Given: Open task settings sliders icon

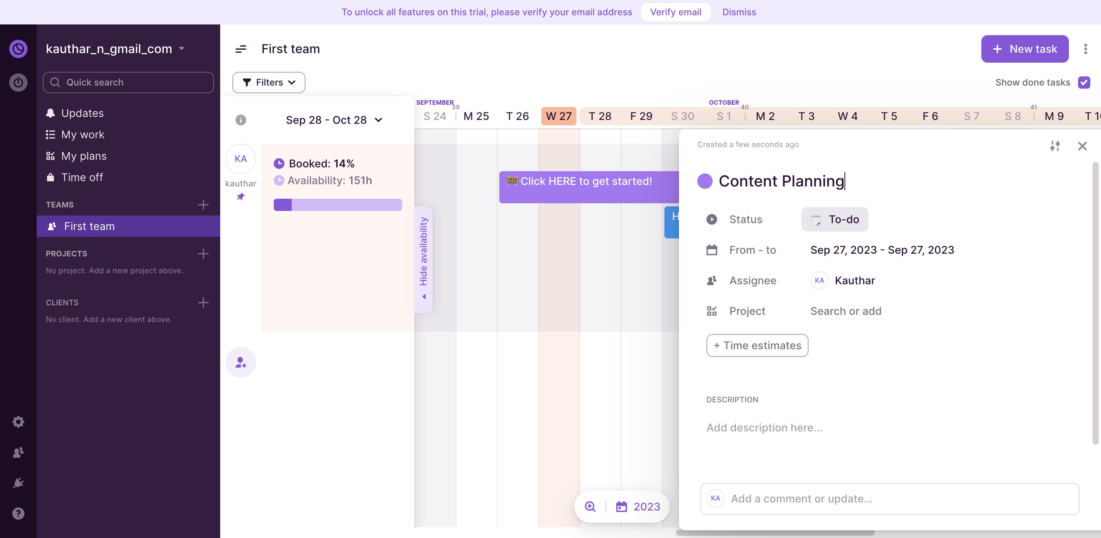Looking at the screenshot, I should click(x=1054, y=146).
